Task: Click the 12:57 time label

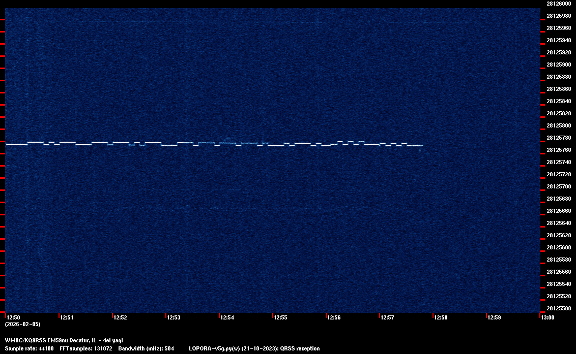Action: (387, 317)
